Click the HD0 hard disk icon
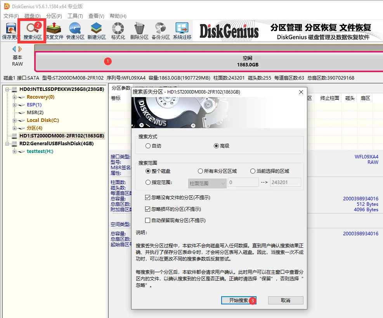Screen dimensions: 383x318 pyautogui.click(x=15, y=89)
